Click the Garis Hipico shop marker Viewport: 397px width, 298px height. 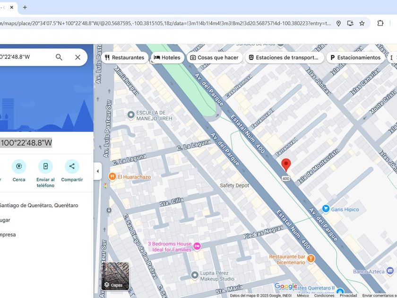pyautogui.click(x=326, y=209)
